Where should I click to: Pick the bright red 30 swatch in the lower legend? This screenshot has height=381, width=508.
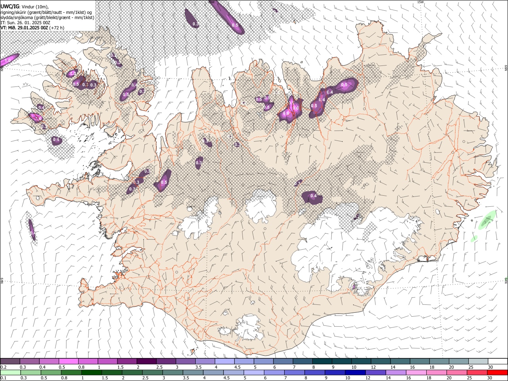(497, 372)
